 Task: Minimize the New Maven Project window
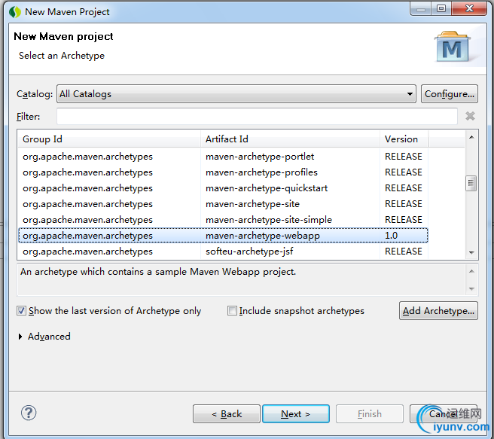tap(421, 9)
